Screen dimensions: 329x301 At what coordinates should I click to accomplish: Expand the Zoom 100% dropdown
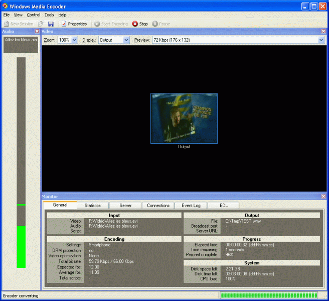[75, 40]
